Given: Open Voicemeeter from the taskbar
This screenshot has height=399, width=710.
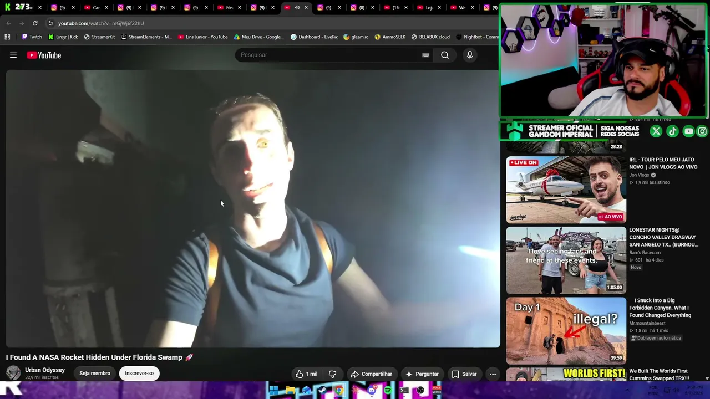Looking at the screenshot, I should coord(437,391).
